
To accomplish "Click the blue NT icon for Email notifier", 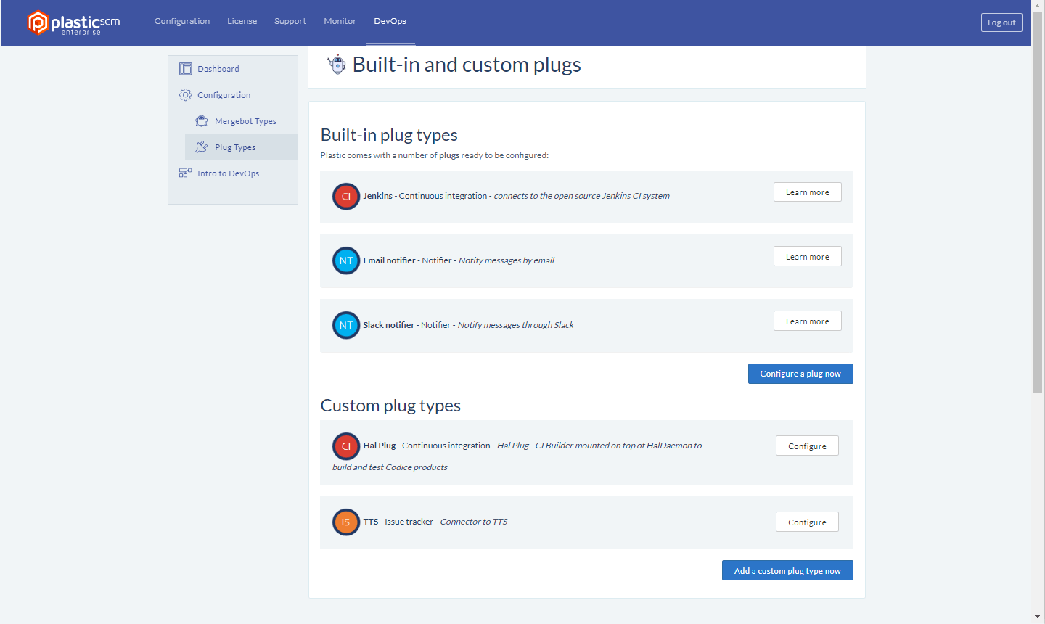I will click(346, 260).
